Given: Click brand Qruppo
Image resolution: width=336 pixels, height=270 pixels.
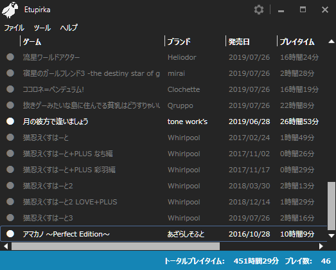Looking at the screenshot, I should pos(181,105).
